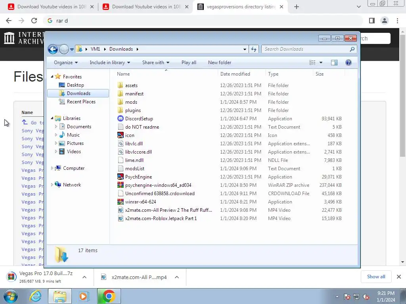This screenshot has height=304, width=406.
Task: Click Show all downloads button
Action: (x=376, y=277)
